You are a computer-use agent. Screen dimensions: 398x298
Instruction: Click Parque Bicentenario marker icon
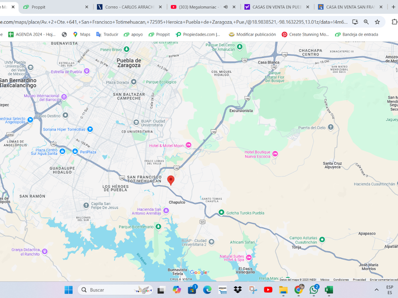[158, 227]
